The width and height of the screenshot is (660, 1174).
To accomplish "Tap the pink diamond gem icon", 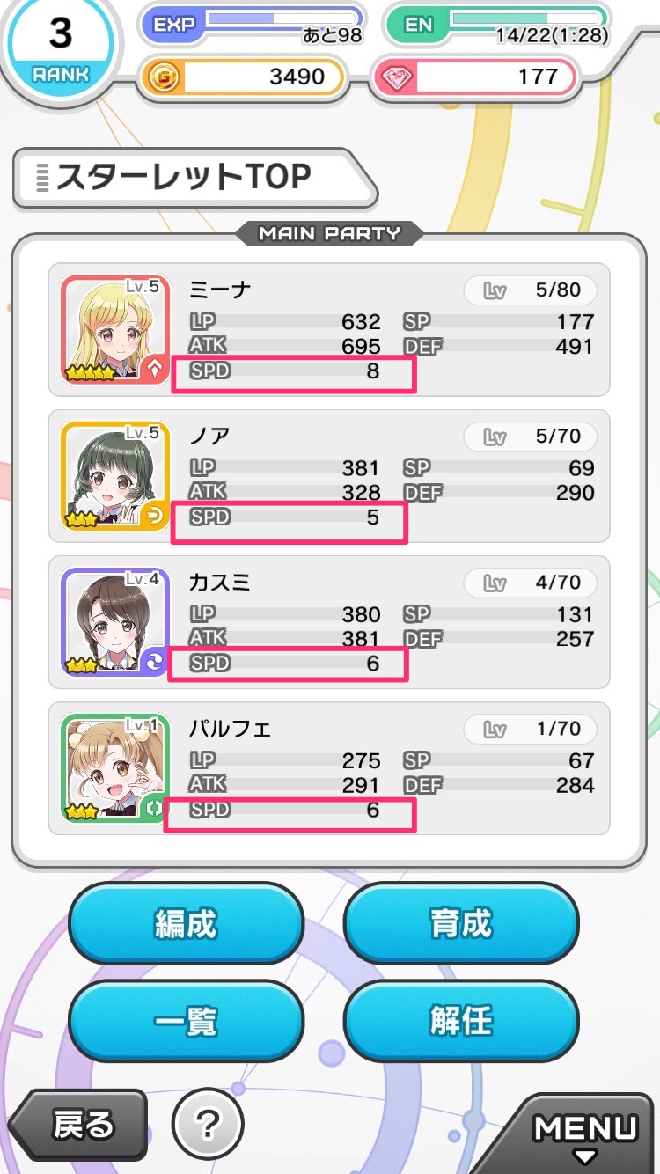I will pos(396,77).
